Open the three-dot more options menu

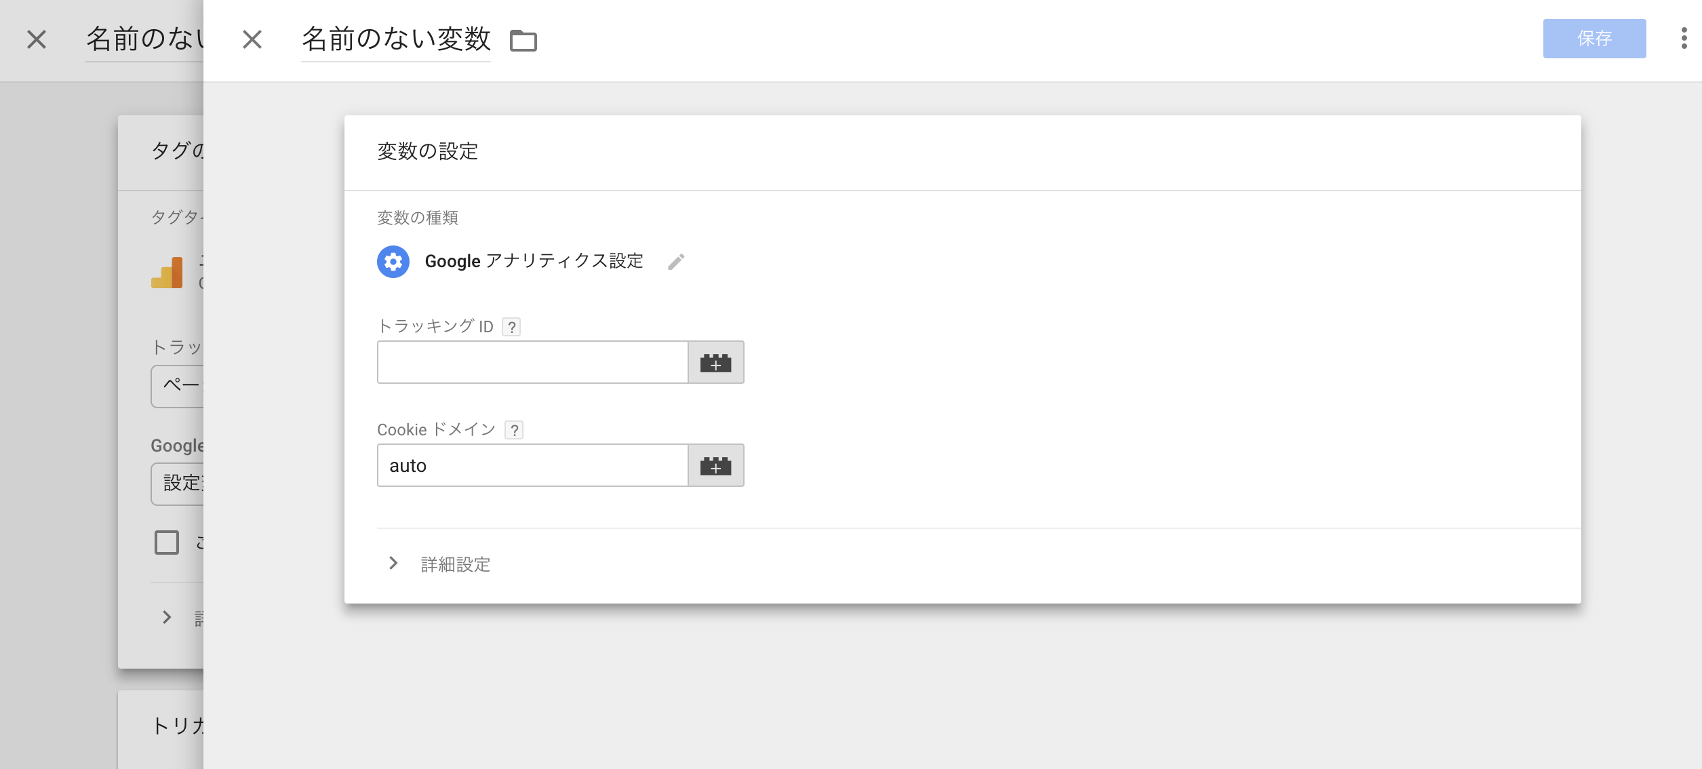(1684, 39)
